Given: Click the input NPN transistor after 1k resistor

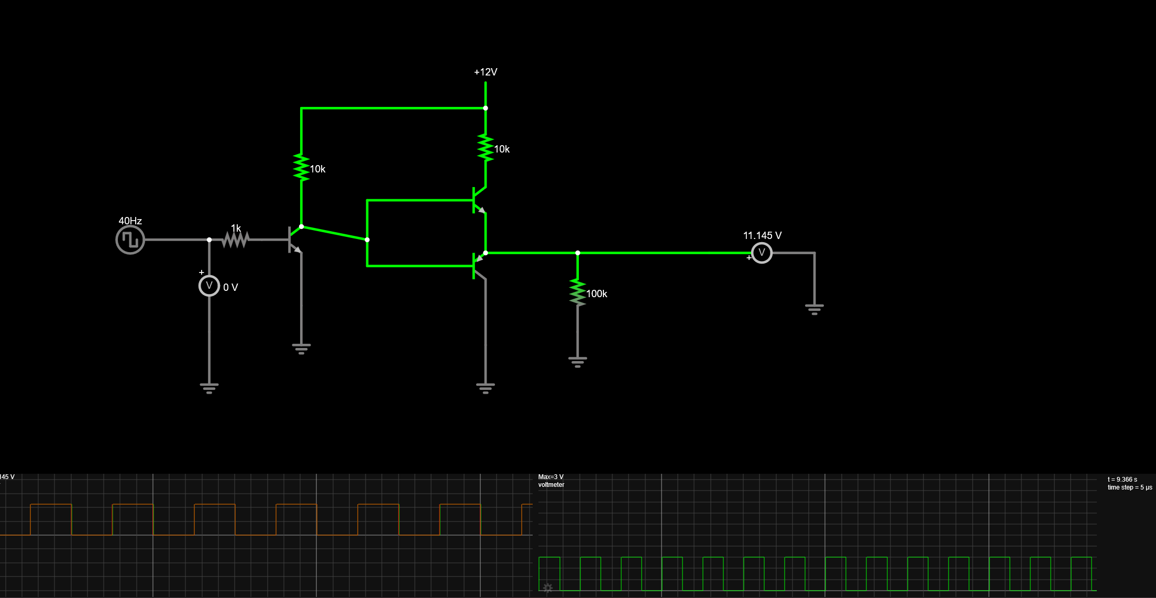Looking at the screenshot, I should [294, 240].
